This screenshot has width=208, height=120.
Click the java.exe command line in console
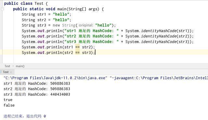pyautogui.click(x=106, y=78)
